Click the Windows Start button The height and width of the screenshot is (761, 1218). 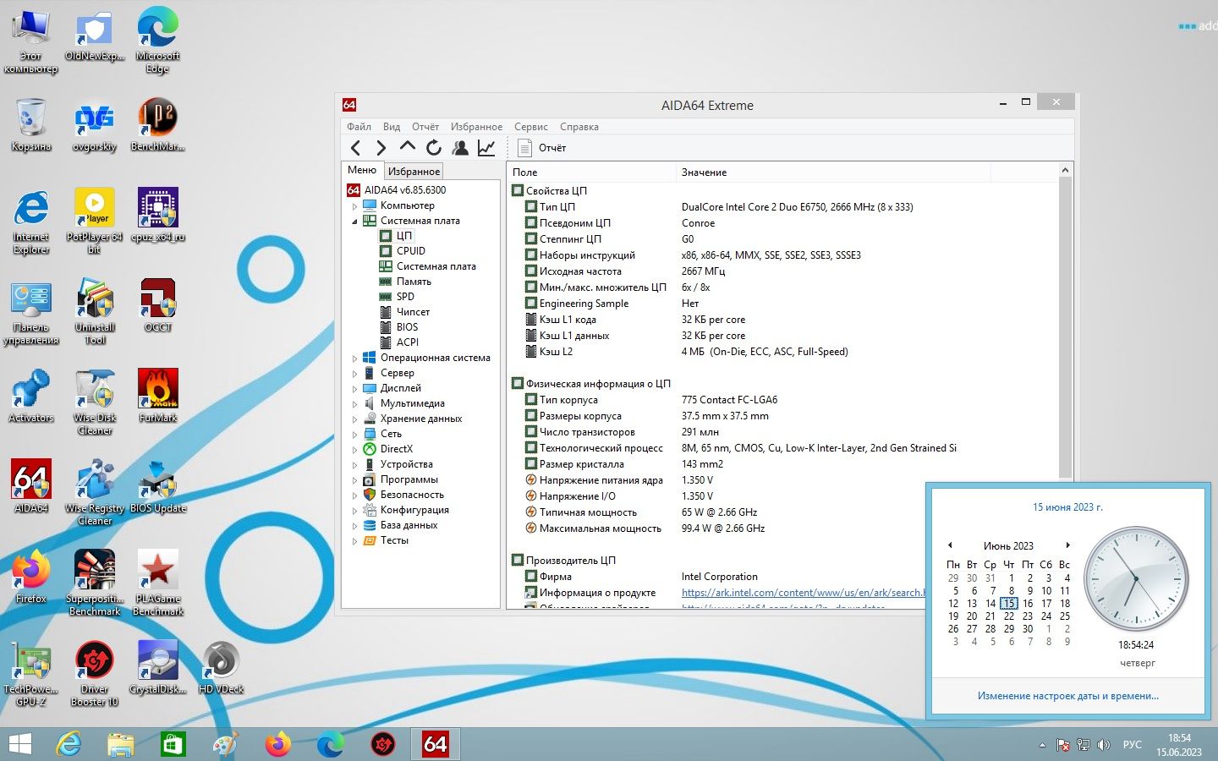click(x=20, y=744)
